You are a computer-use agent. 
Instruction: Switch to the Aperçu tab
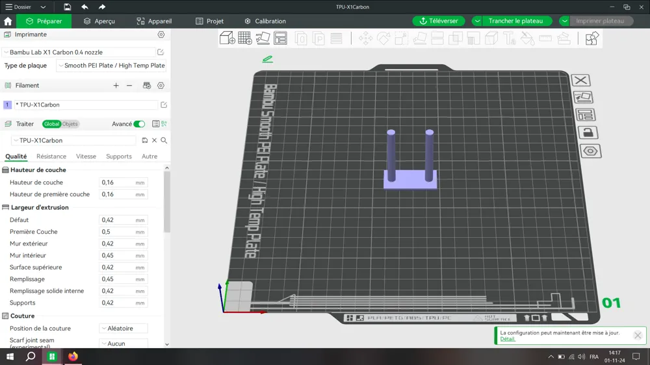pyautogui.click(x=99, y=21)
